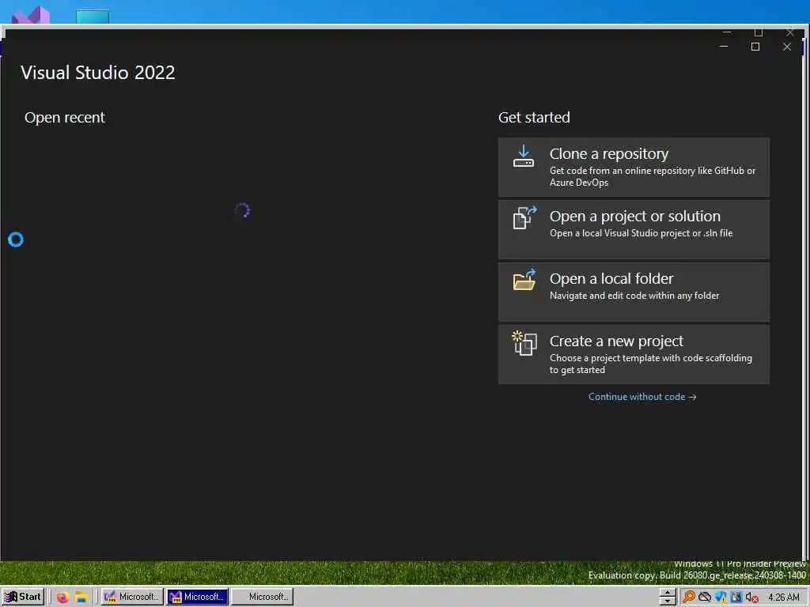Open the Windows Security shield tray icon

[721, 598]
